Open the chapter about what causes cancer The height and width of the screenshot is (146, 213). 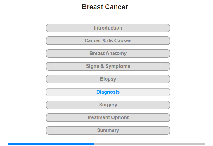108,41
